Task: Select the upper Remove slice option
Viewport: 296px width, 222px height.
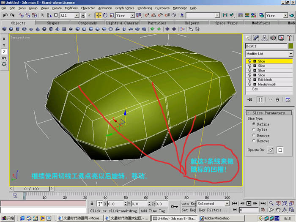Action: pyautogui.click(x=254, y=135)
